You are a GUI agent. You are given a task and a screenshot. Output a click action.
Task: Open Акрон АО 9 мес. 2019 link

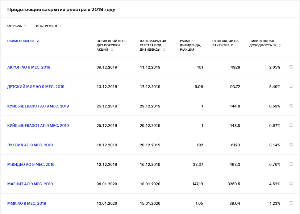pos(29,67)
